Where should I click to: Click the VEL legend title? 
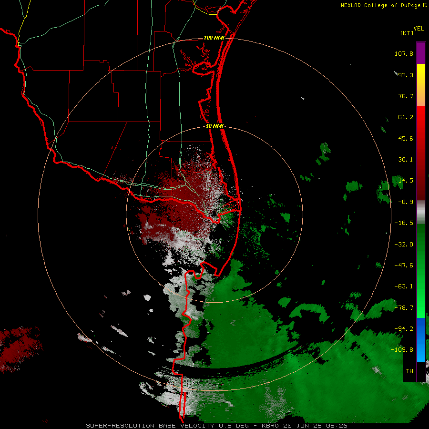click(419, 29)
